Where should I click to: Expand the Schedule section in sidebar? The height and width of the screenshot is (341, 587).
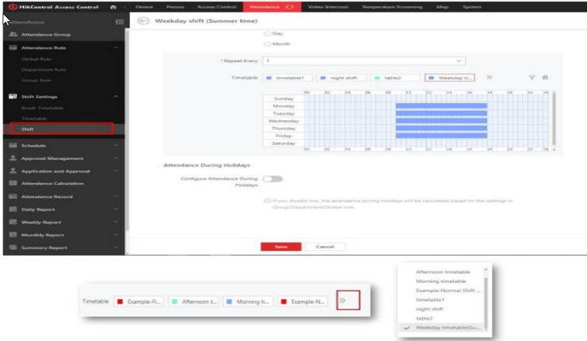[116, 145]
